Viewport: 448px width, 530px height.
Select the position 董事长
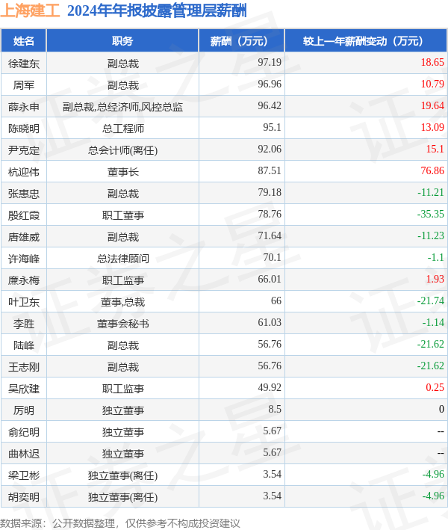(x=123, y=172)
